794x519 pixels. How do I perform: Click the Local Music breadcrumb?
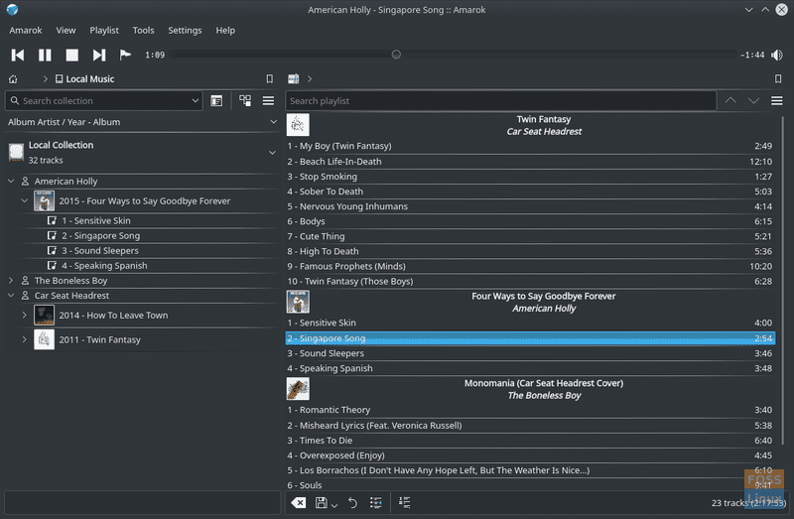(x=84, y=79)
